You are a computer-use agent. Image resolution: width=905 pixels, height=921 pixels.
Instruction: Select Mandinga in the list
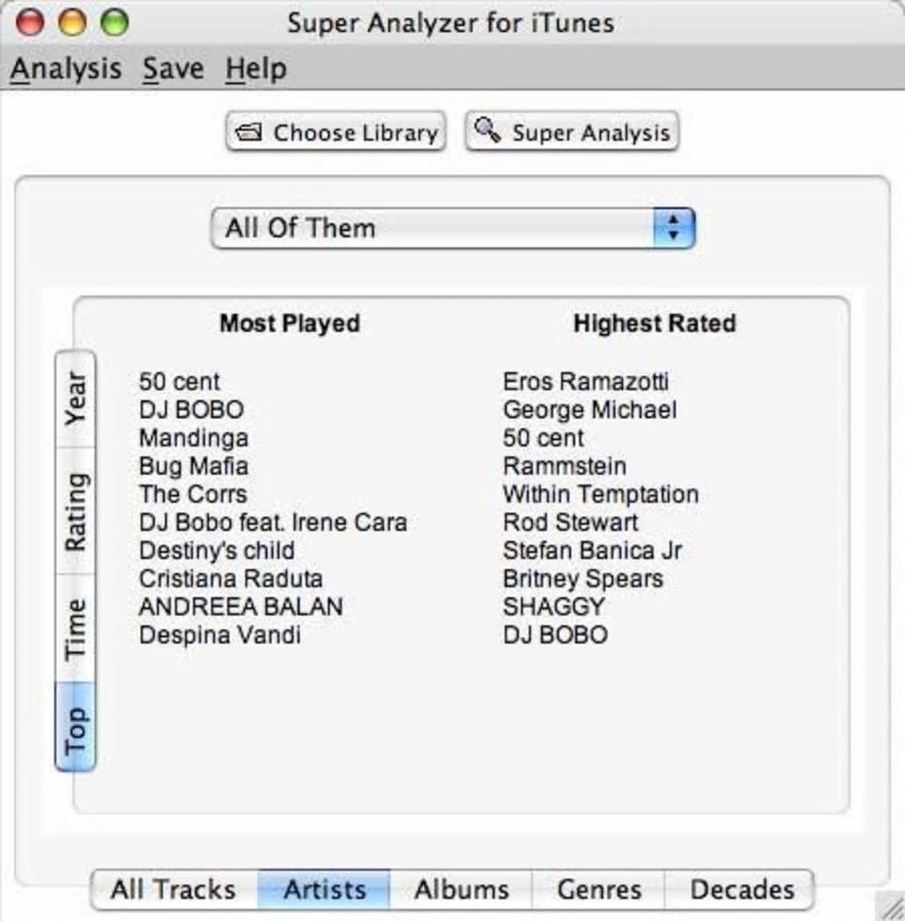[x=193, y=438]
